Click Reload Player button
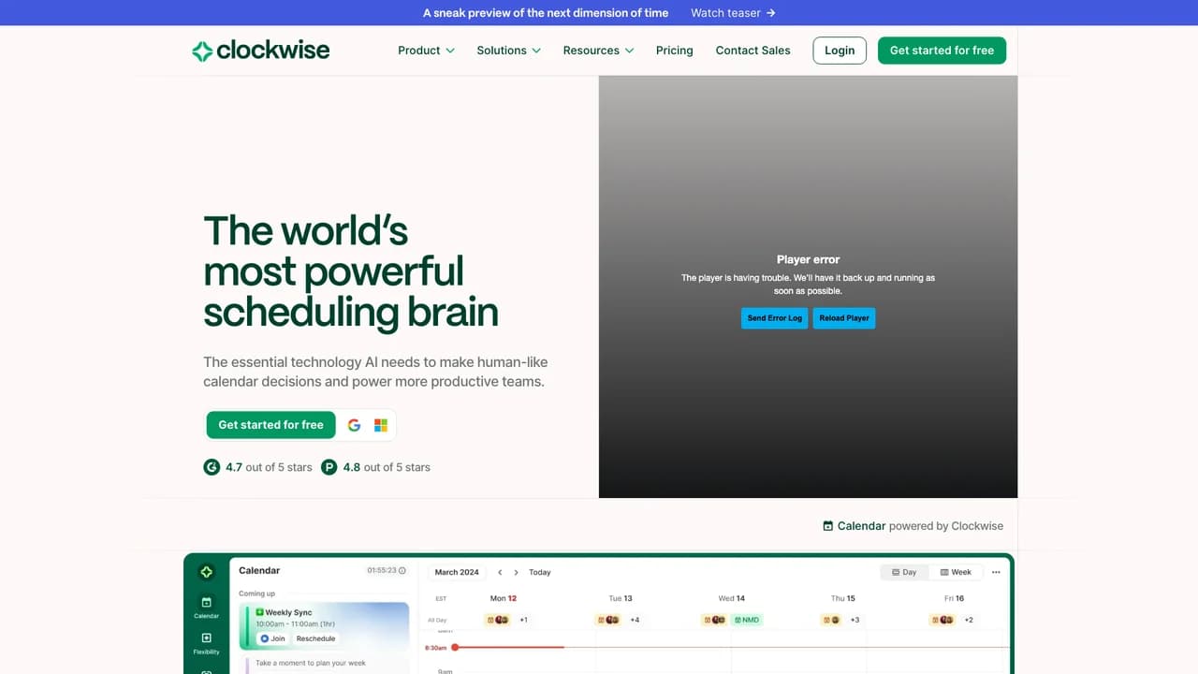The width and height of the screenshot is (1198, 674). [x=844, y=318]
